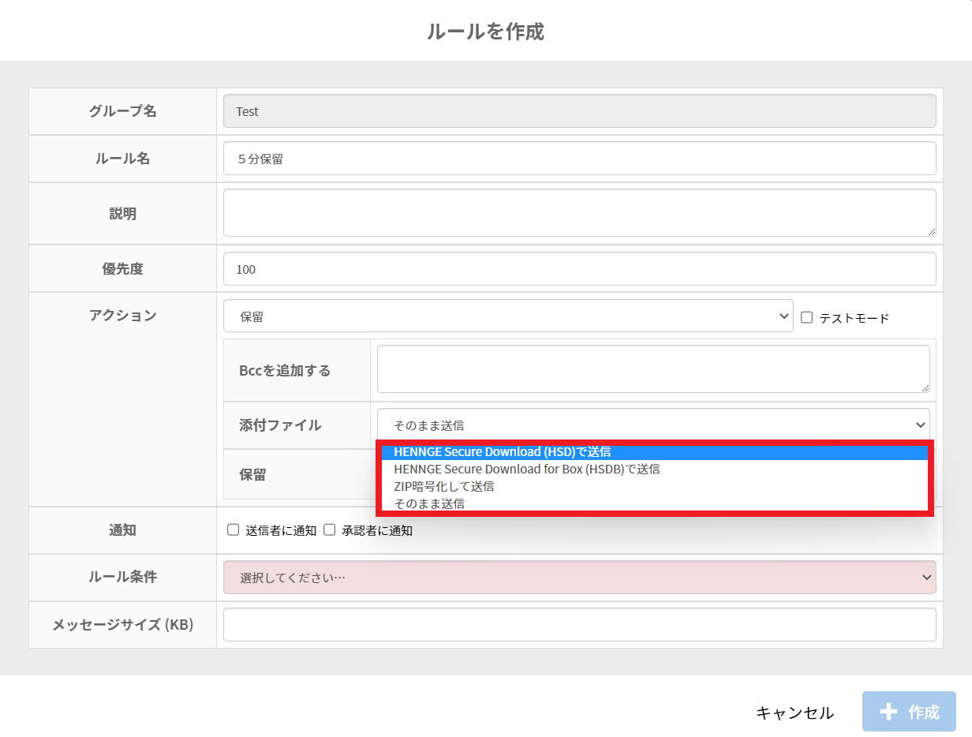
Task: Enable the テストモード checkbox
Action: point(806,317)
